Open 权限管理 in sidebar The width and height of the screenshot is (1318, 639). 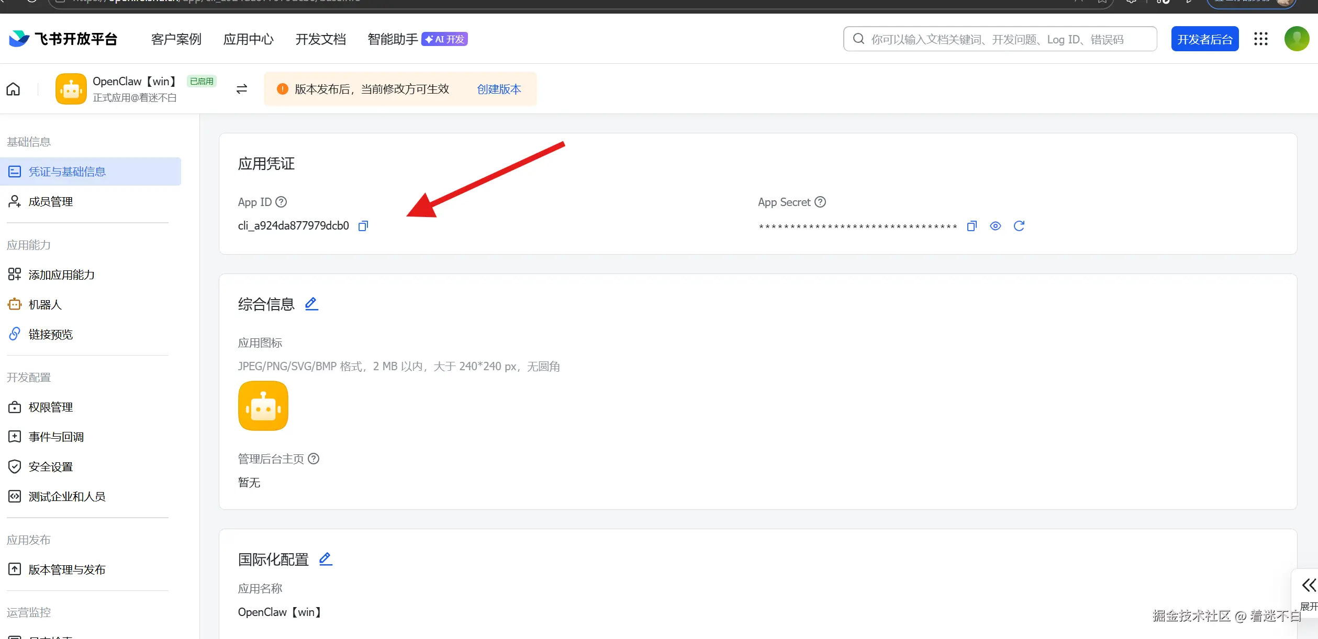point(50,407)
